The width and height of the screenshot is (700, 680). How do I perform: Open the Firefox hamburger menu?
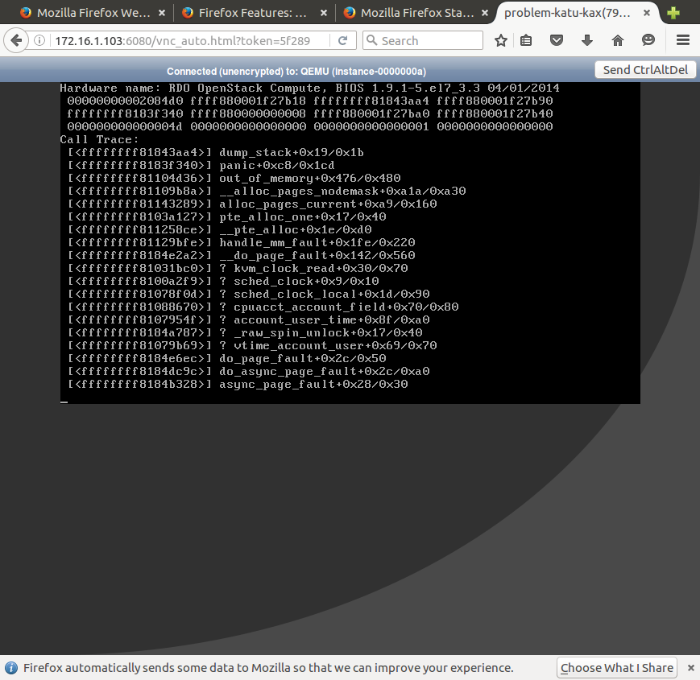tap(683, 40)
